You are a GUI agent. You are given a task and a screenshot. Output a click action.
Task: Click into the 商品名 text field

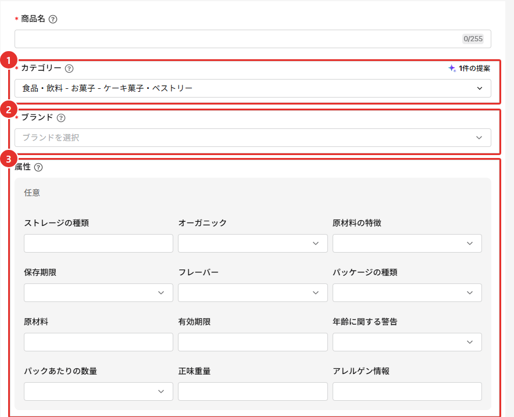tap(253, 39)
